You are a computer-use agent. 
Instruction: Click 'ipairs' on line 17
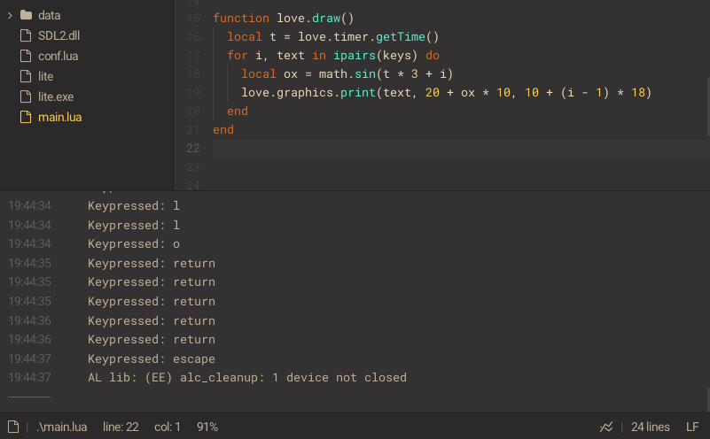(355, 55)
